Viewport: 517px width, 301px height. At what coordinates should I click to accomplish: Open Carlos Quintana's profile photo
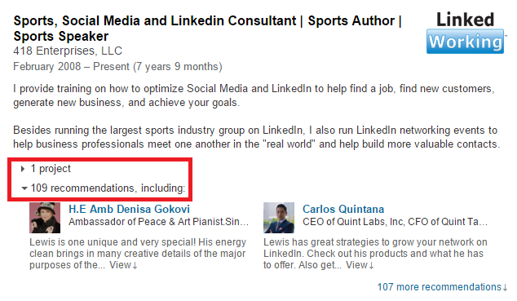(x=279, y=218)
